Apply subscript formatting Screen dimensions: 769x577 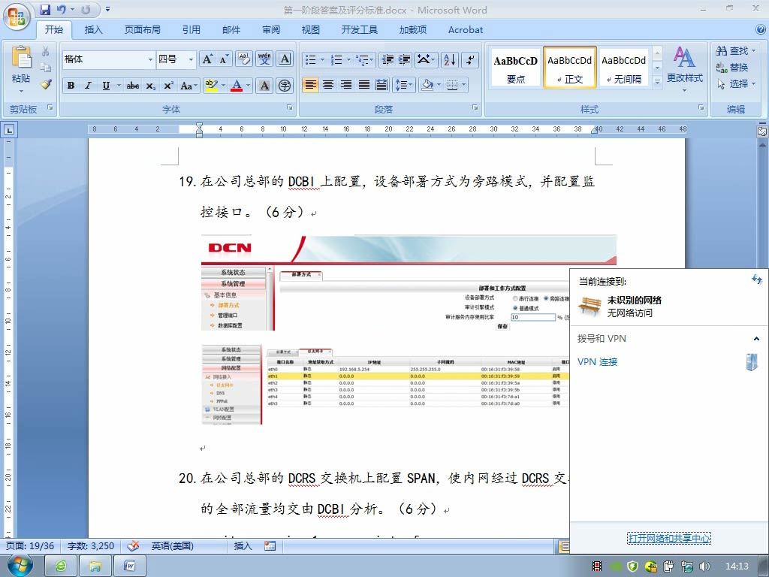point(150,86)
